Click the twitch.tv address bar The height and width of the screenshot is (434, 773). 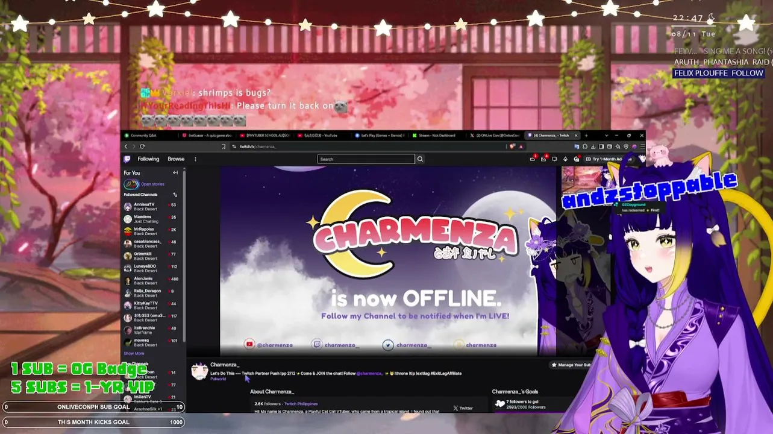click(x=368, y=146)
